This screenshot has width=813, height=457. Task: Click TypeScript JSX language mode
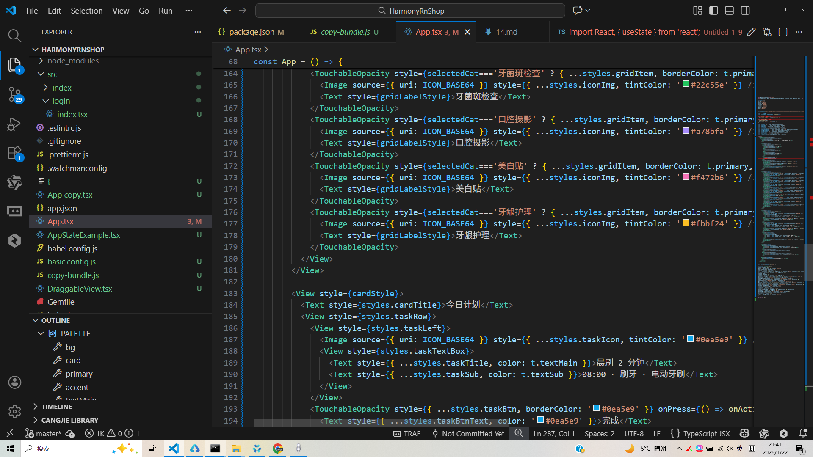pyautogui.click(x=706, y=433)
